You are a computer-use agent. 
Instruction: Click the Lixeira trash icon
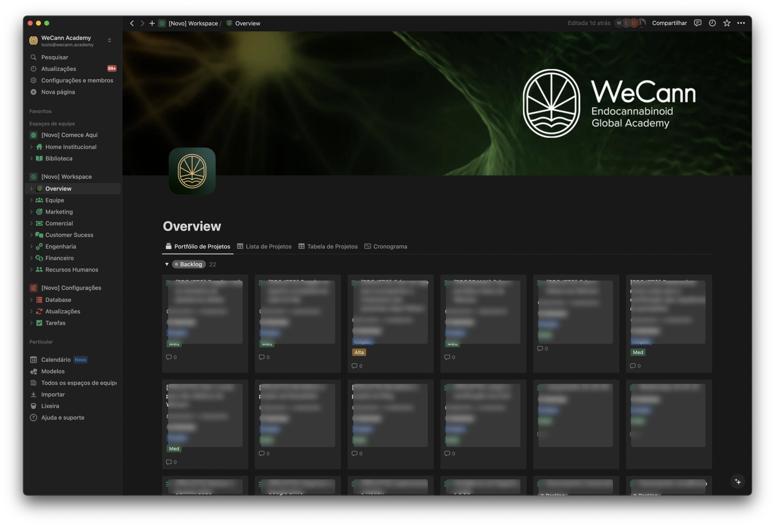click(33, 406)
